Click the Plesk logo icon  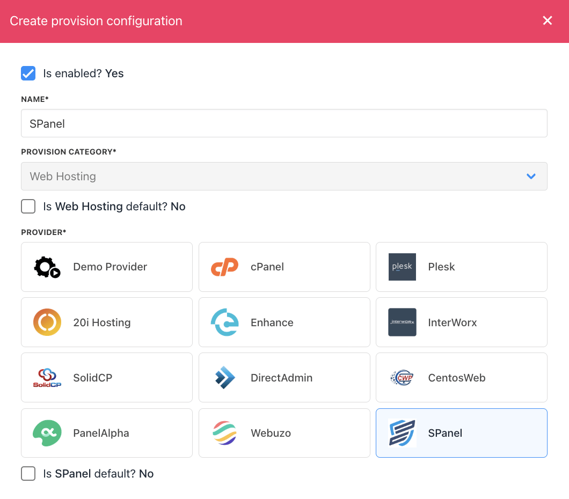(402, 267)
